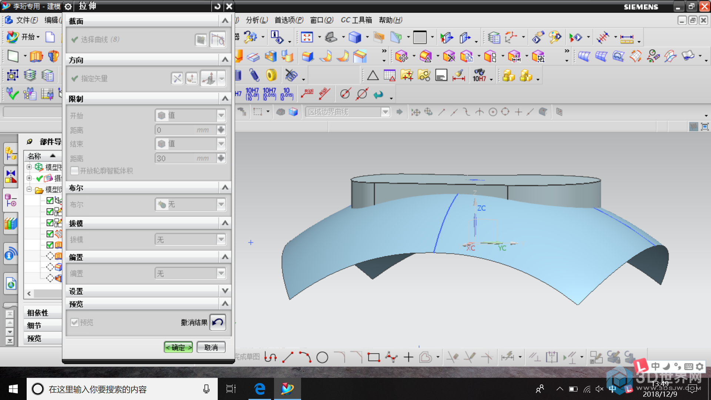This screenshot has width=711, height=400.
Task: Click the shaded cube rendering style icon
Action: click(x=355, y=37)
